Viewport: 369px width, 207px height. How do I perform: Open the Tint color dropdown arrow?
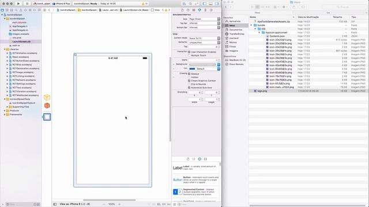(219, 69)
